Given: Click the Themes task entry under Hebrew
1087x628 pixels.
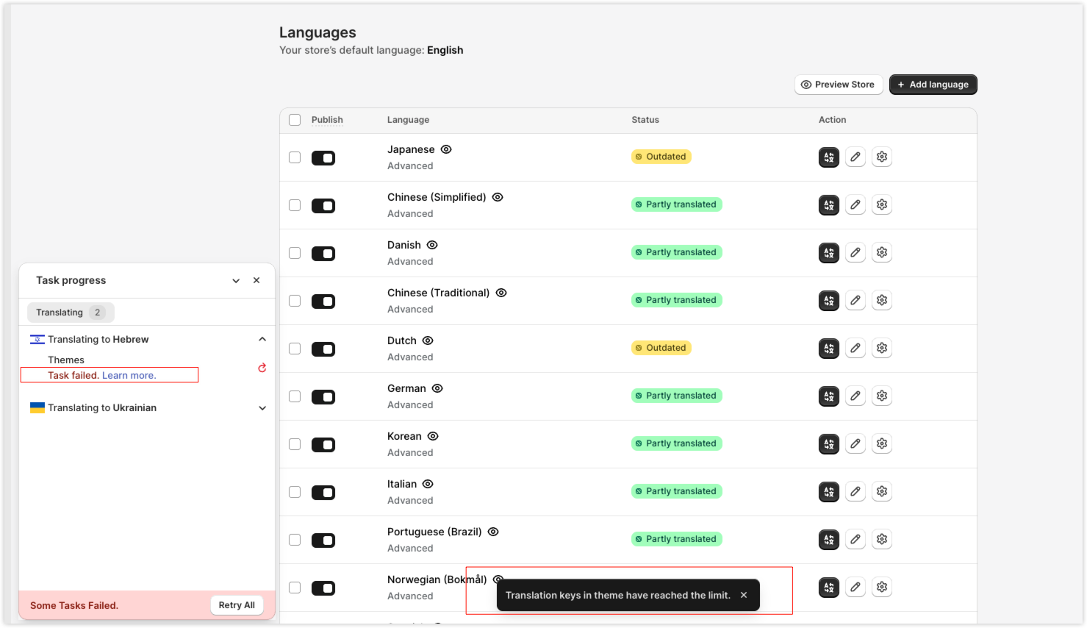Looking at the screenshot, I should click(66, 360).
